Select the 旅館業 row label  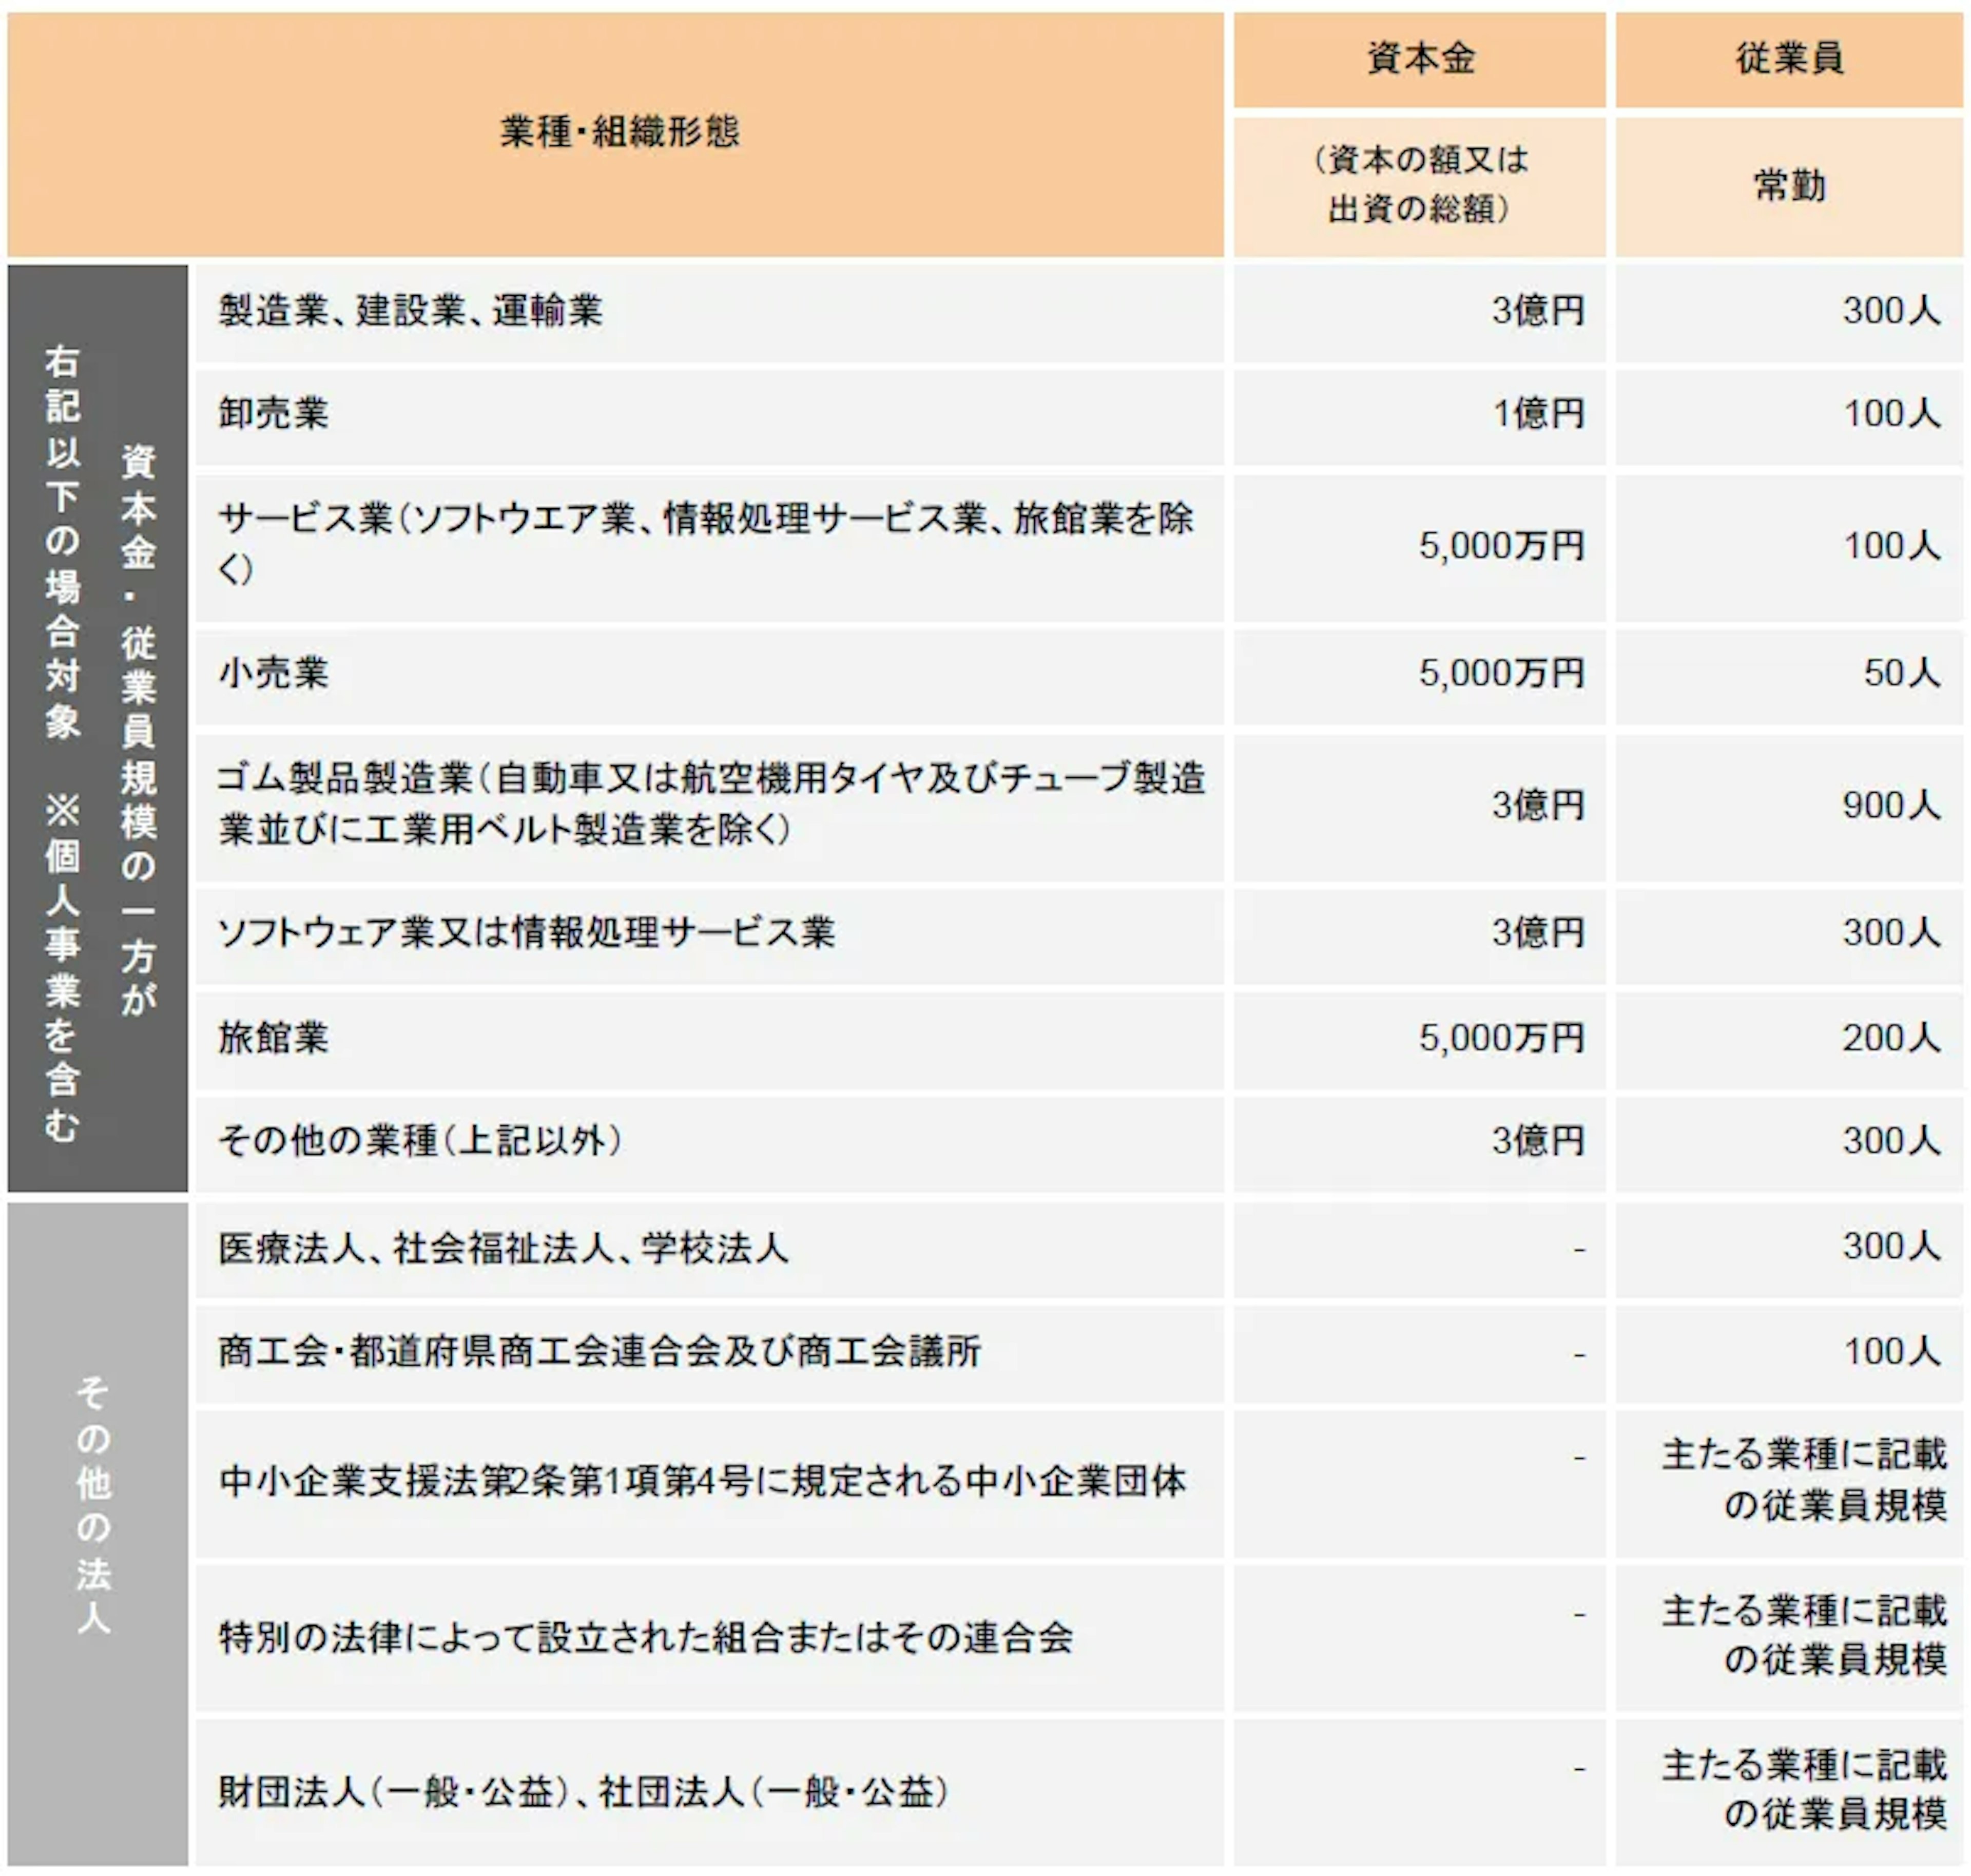274,1038
